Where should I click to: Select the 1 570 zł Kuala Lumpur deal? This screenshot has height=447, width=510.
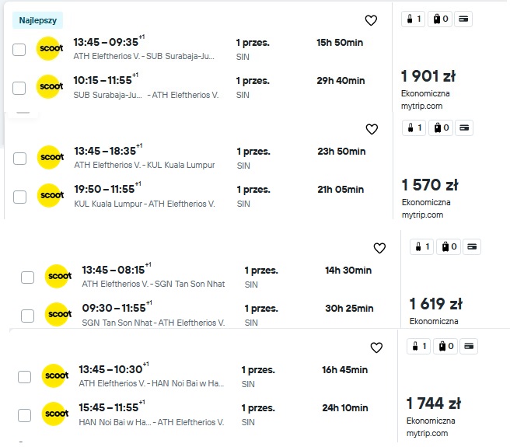click(430, 185)
